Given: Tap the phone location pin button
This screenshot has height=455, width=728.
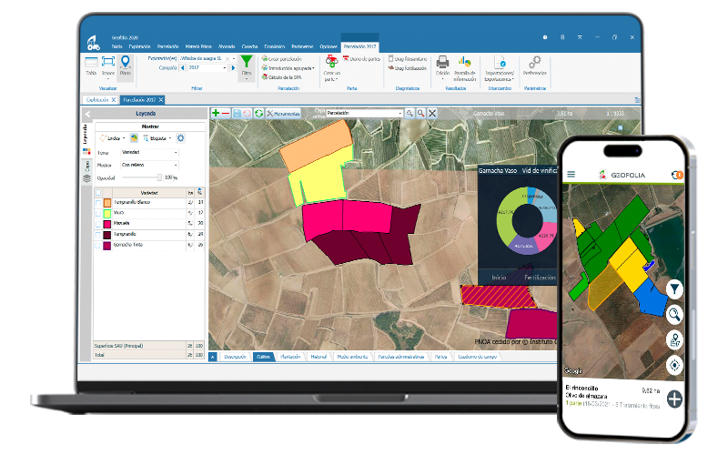Looking at the screenshot, I should pyautogui.click(x=674, y=339).
